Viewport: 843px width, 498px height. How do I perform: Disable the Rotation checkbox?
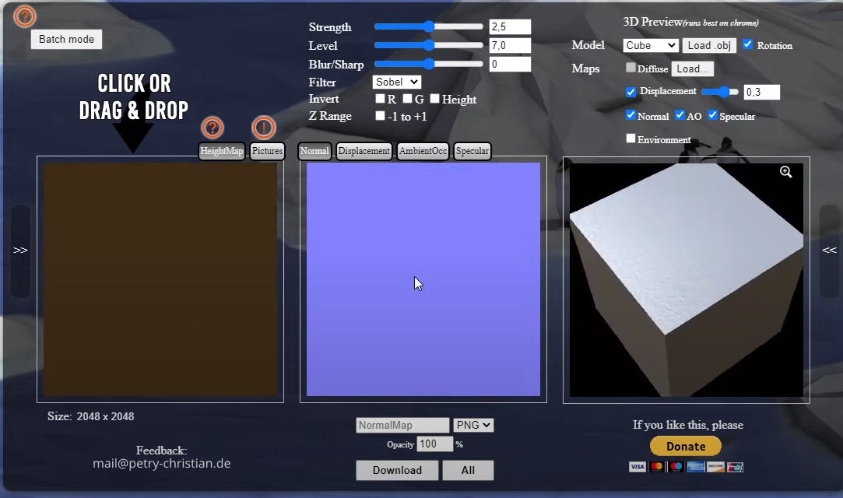coord(750,45)
